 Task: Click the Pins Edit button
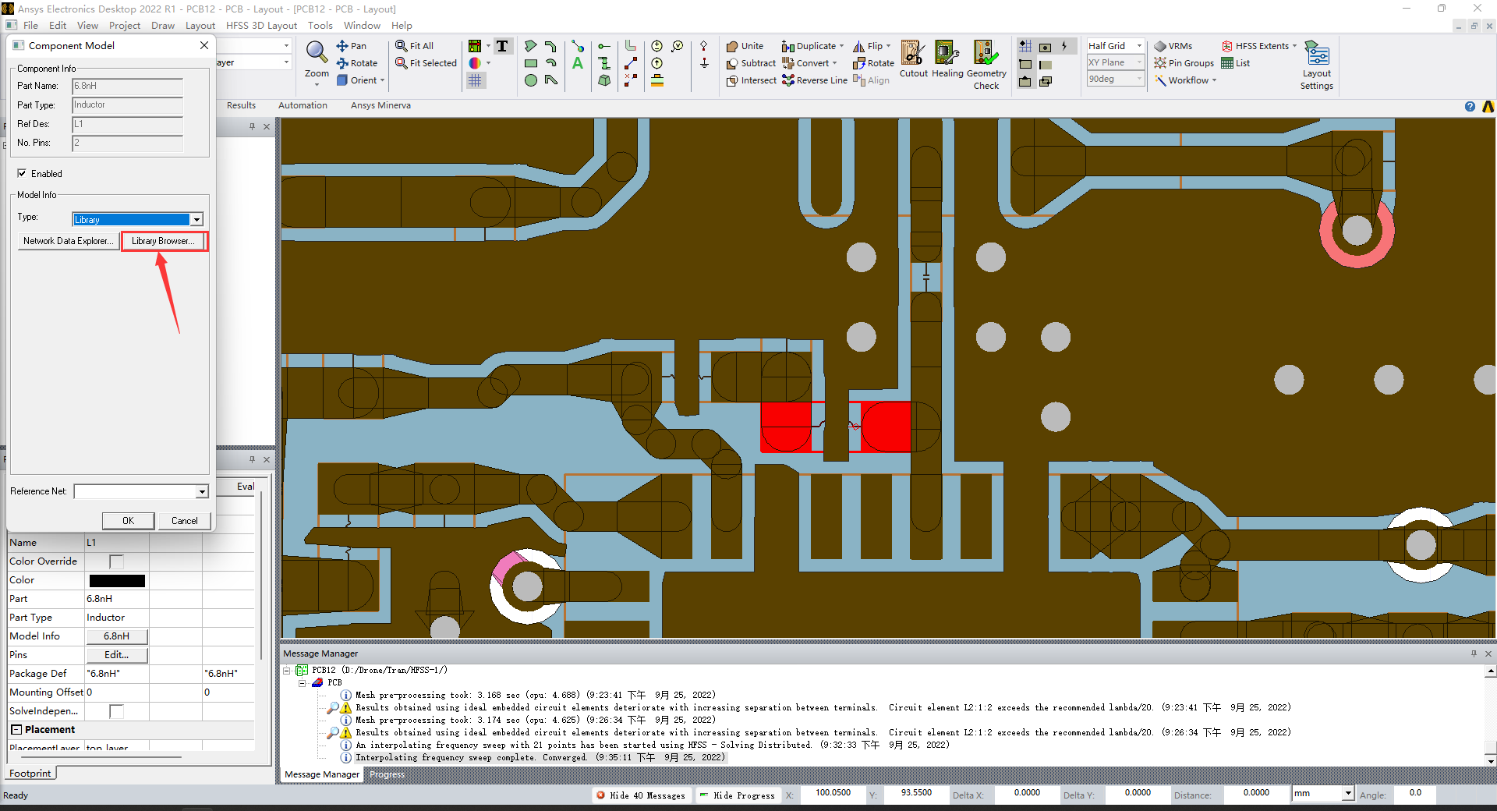(x=116, y=655)
